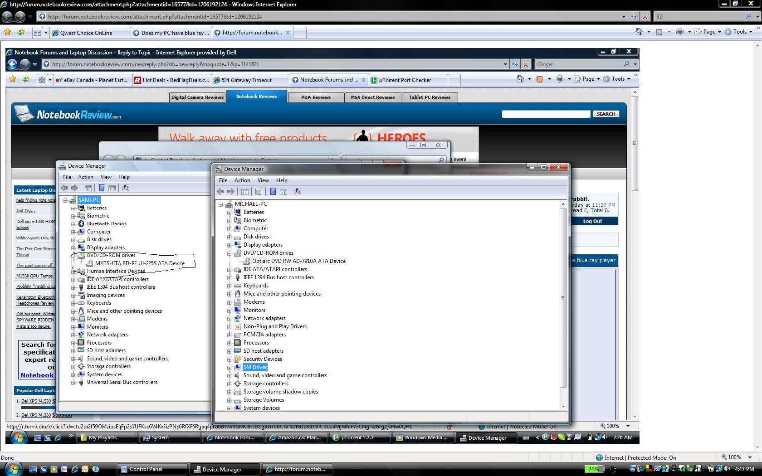This screenshot has width=762, height=476.
Task: Click the Device Manager button on bottom taskbar
Action: pos(225,469)
